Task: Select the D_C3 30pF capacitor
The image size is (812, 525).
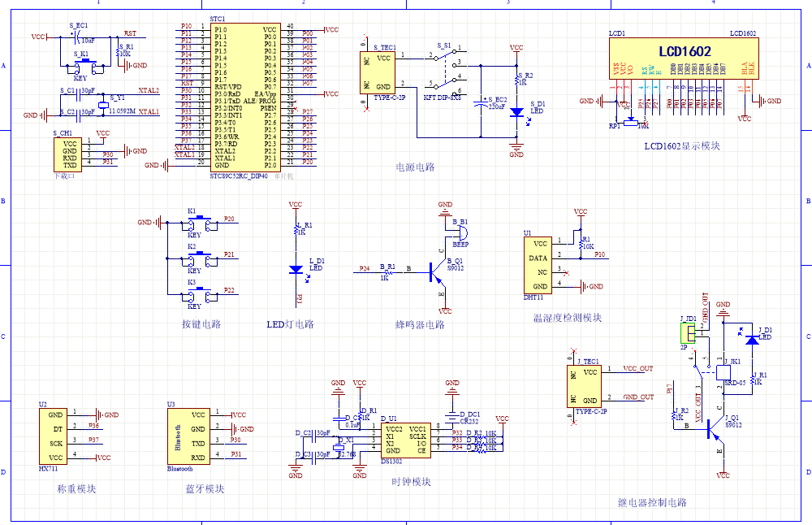Action: [x=313, y=458]
